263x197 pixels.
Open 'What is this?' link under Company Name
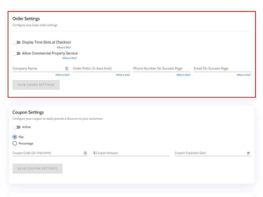point(63,75)
